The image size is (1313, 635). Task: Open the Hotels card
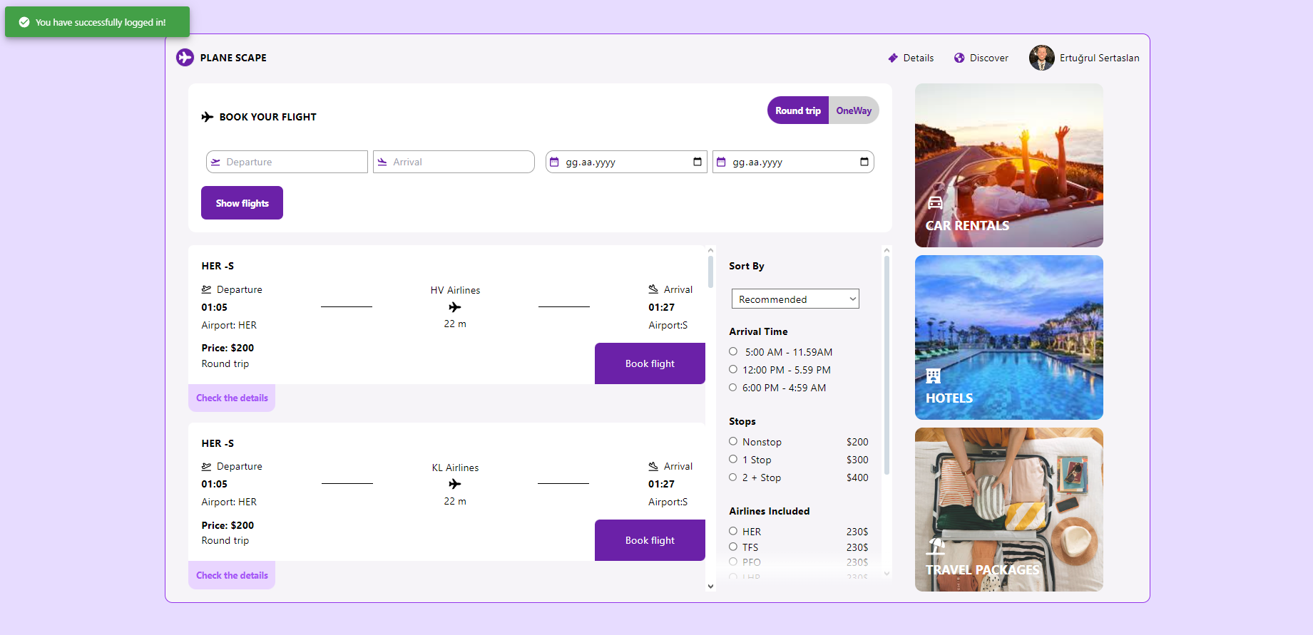(x=1008, y=337)
